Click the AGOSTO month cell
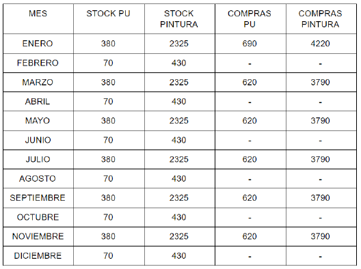This screenshot has height=269, width=361. pyautogui.click(x=38, y=179)
